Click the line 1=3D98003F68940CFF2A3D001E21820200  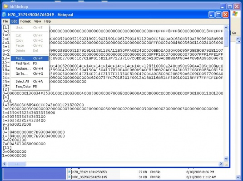(x=43, y=105)
